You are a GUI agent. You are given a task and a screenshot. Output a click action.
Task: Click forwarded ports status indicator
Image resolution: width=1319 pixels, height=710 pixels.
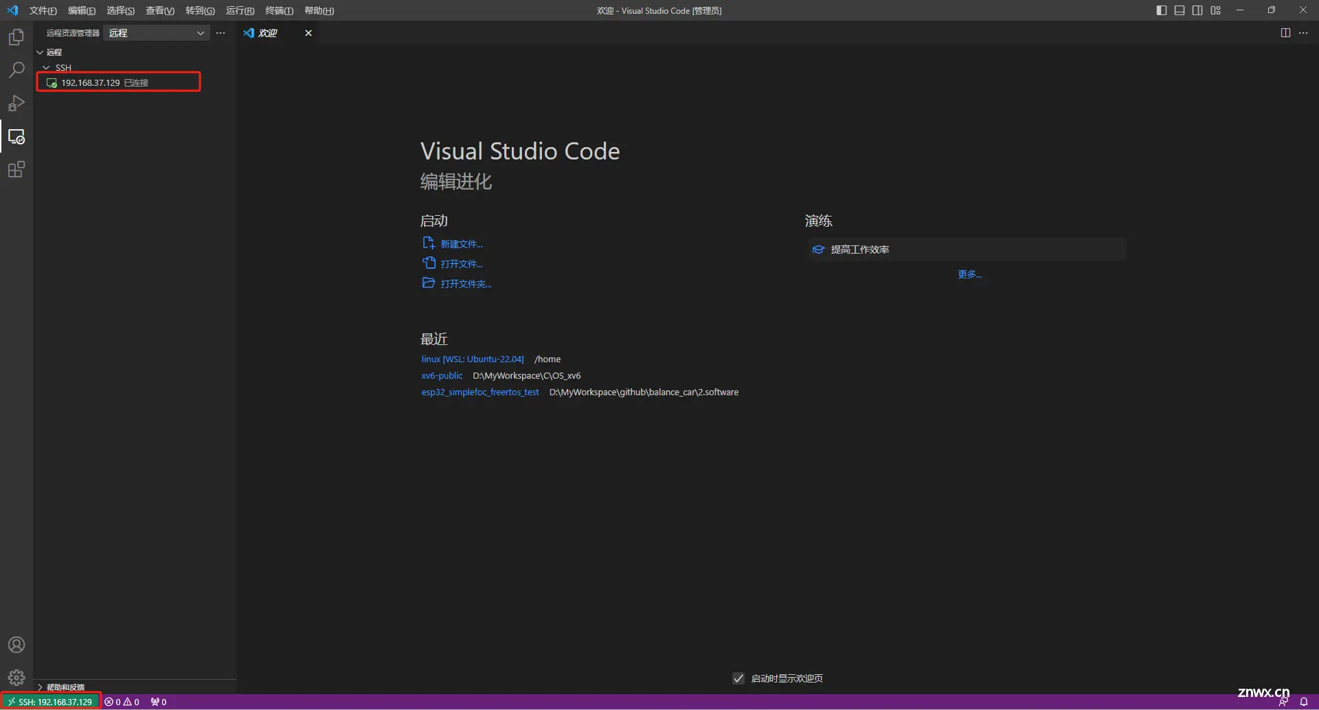(x=159, y=702)
